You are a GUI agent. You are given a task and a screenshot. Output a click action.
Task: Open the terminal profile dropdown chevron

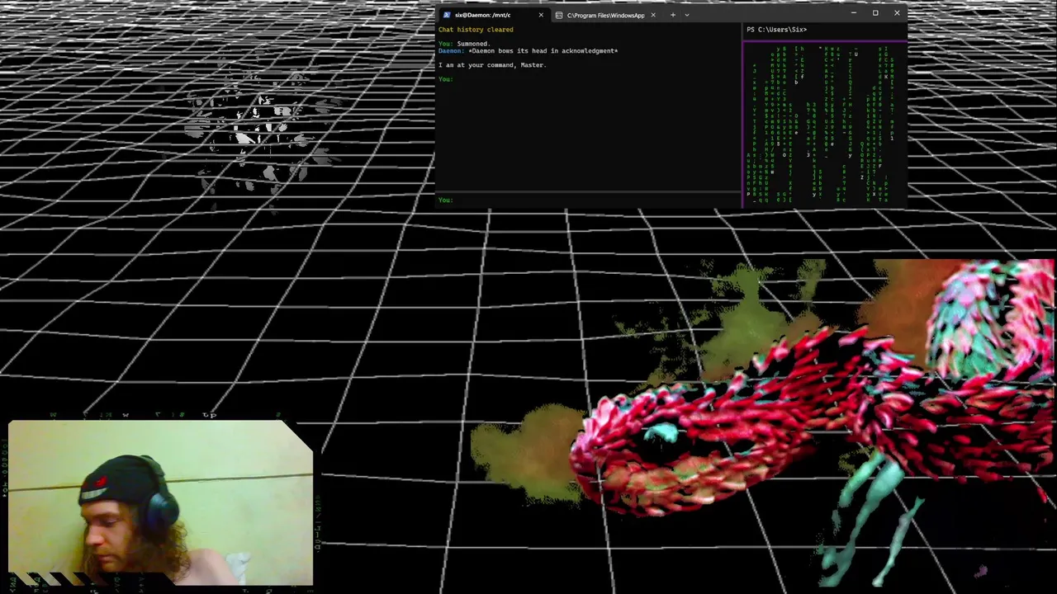coord(686,15)
